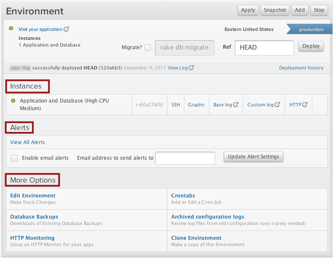Focus the alert email address field

coord(185,158)
